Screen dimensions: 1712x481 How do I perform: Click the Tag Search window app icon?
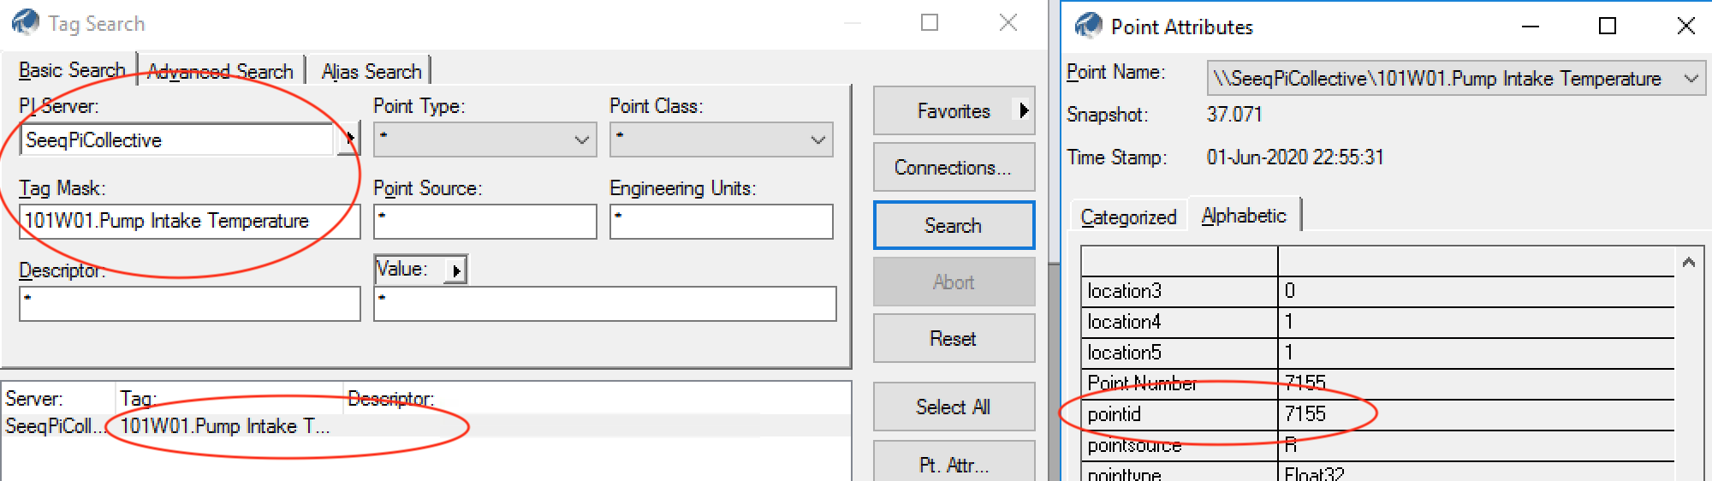click(x=26, y=22)
